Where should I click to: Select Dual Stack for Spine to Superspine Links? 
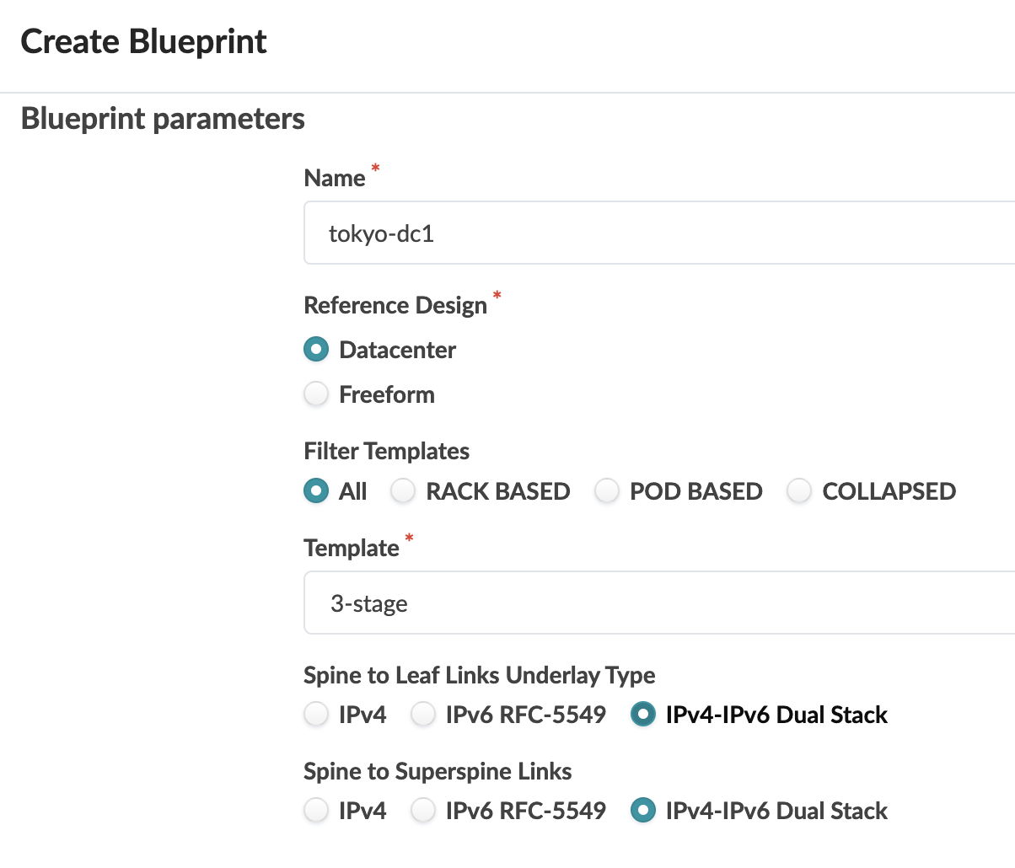click(643, 811)
